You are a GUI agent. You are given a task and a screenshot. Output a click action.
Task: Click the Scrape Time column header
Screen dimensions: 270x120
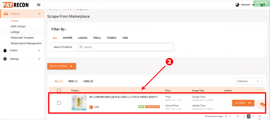[198, 91]
